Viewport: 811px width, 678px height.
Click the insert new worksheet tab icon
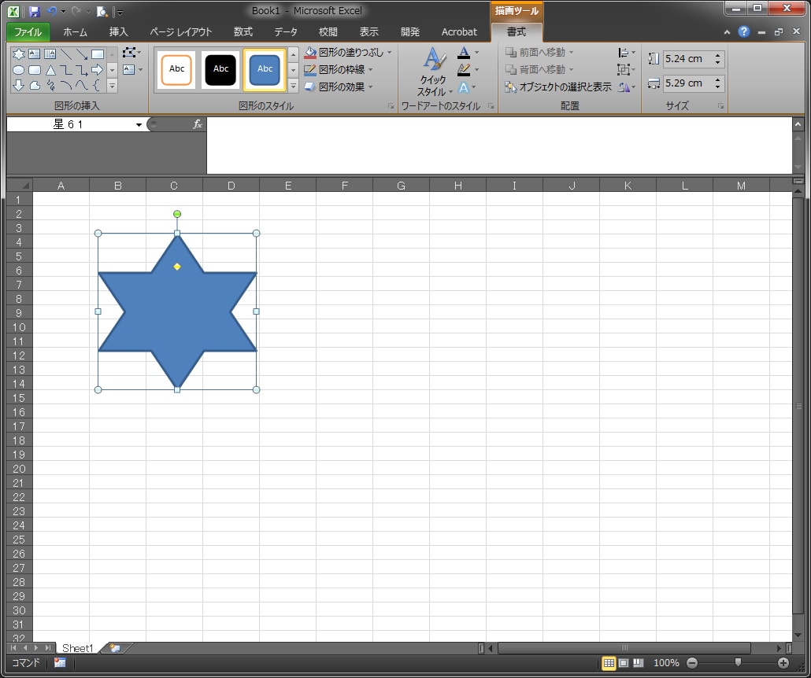(x=116, y=648)
